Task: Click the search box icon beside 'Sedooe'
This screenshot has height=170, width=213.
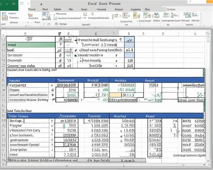Action: (x=164, y=9)
